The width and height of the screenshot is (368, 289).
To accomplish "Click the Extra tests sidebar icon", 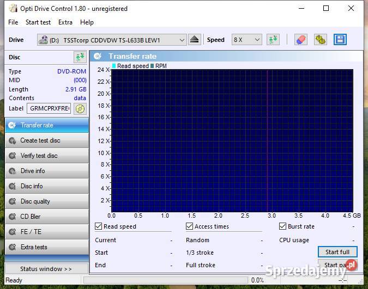I will pyautogui.click(x=12, y=247).
